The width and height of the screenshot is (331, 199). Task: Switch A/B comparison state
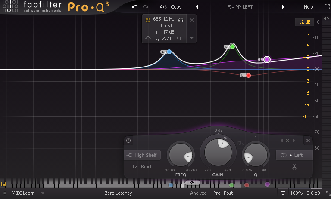[163, 7]
